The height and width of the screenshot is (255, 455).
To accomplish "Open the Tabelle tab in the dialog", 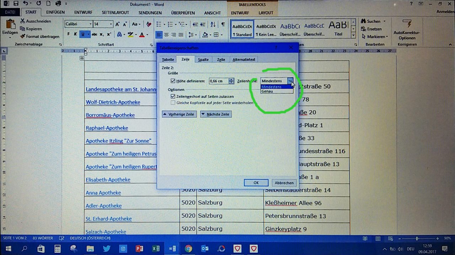I will pos(168,60).
